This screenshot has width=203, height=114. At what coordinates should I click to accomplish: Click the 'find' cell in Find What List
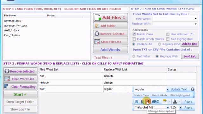71,76
